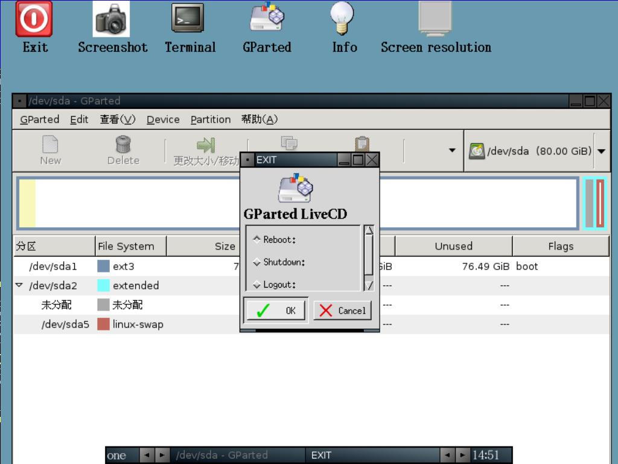Screen dimensions: 618x464
Task: Open the Edit menu
Action: (79, 119)
